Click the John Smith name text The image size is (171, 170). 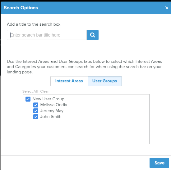(51, 117)
